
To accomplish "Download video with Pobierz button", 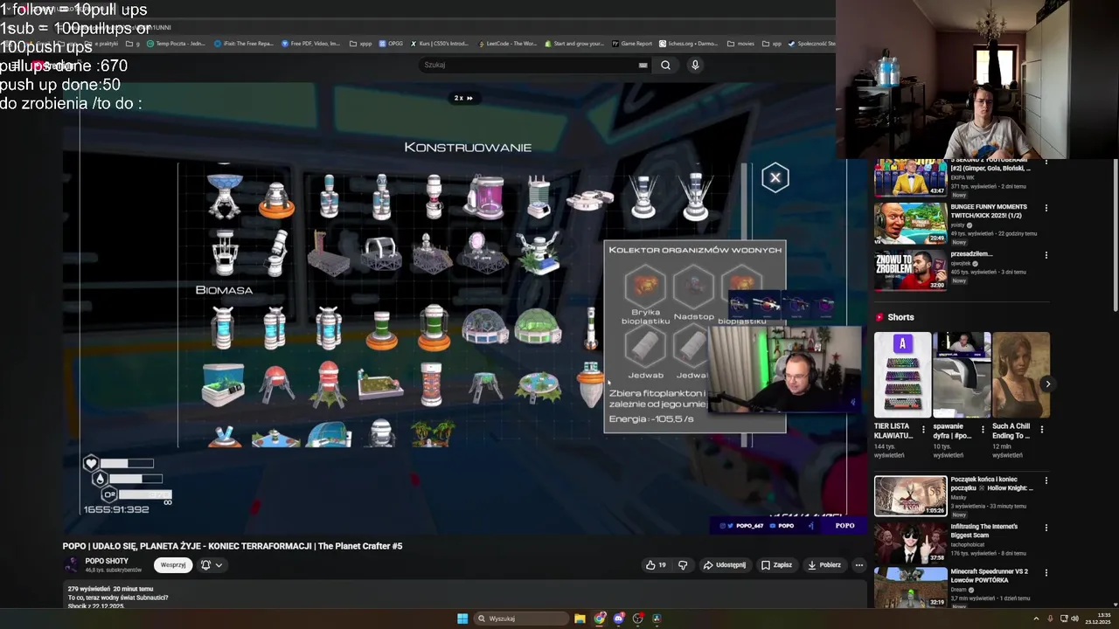I will 824,565.
